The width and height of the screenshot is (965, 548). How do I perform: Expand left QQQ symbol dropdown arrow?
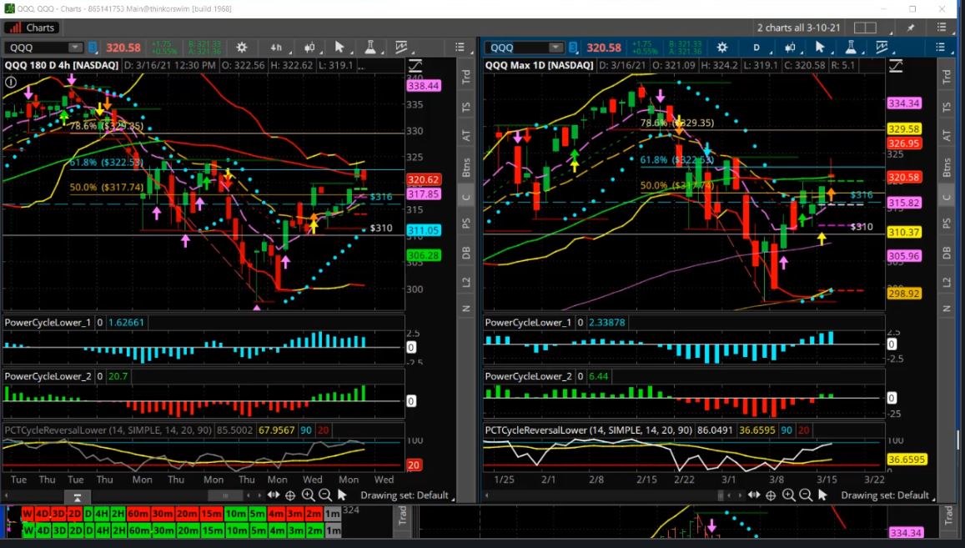(75, 48)
